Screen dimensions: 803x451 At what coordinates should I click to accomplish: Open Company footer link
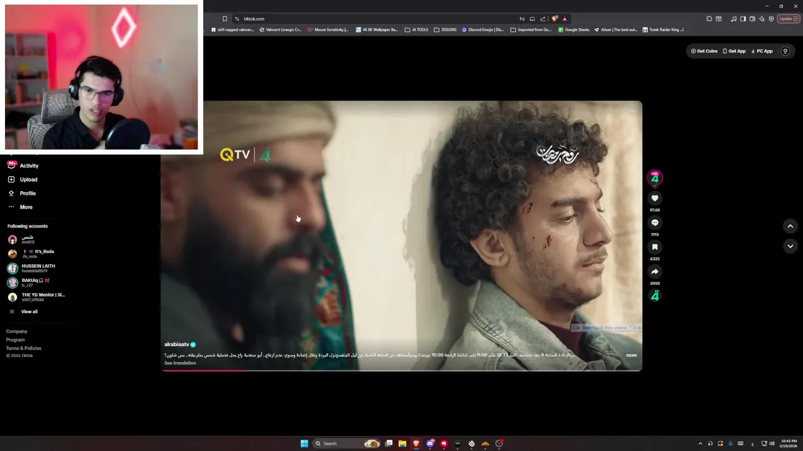(17, 331)
